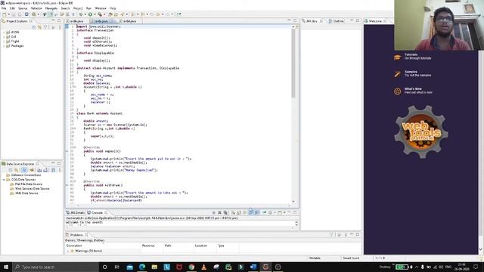Toggle Scroll Lock in Console toolbar

tap(239, 213)
